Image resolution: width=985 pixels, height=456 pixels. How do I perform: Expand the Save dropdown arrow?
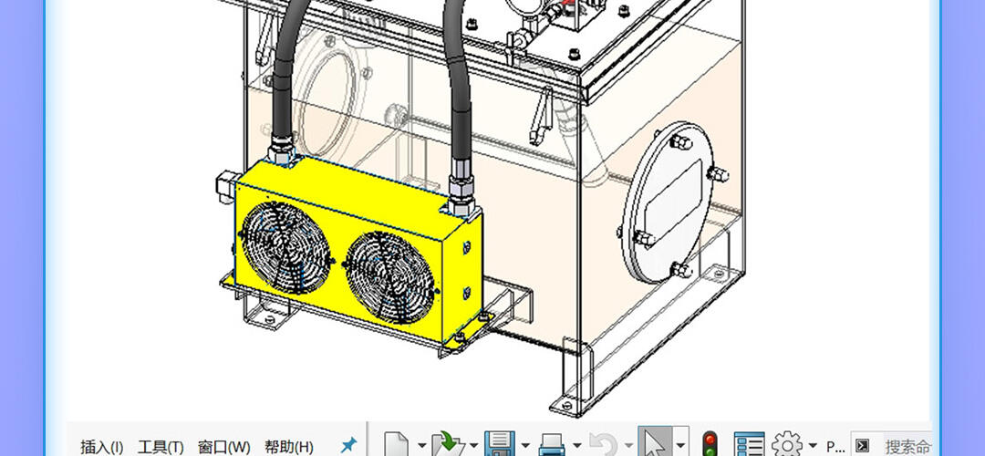(525, 446)
